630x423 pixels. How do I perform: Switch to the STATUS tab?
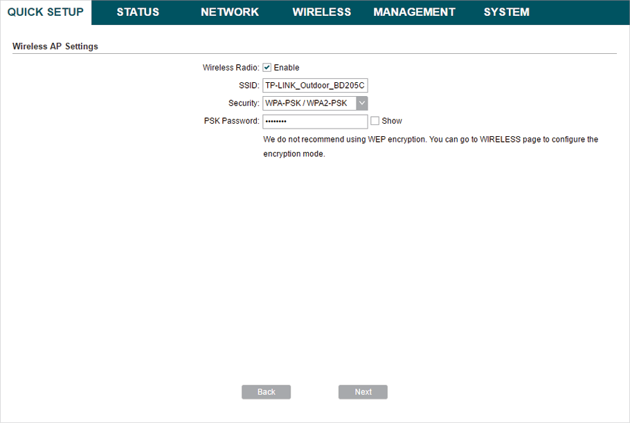tap(138, 12)
